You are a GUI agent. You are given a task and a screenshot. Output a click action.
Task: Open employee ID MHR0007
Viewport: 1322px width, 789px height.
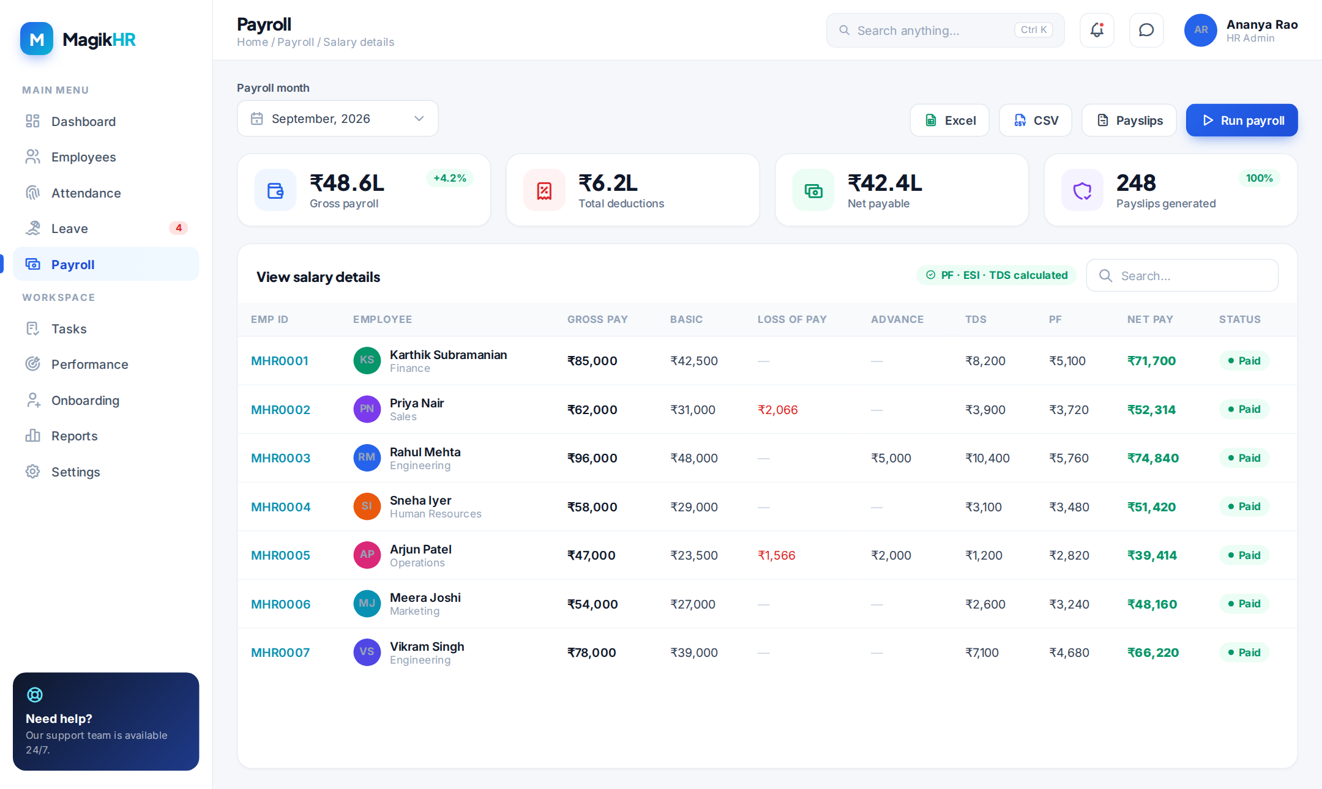tap(280, 653)
